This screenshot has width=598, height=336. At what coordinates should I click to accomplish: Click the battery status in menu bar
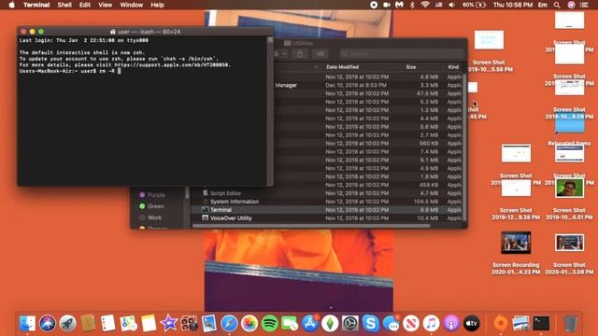point(475,5)
